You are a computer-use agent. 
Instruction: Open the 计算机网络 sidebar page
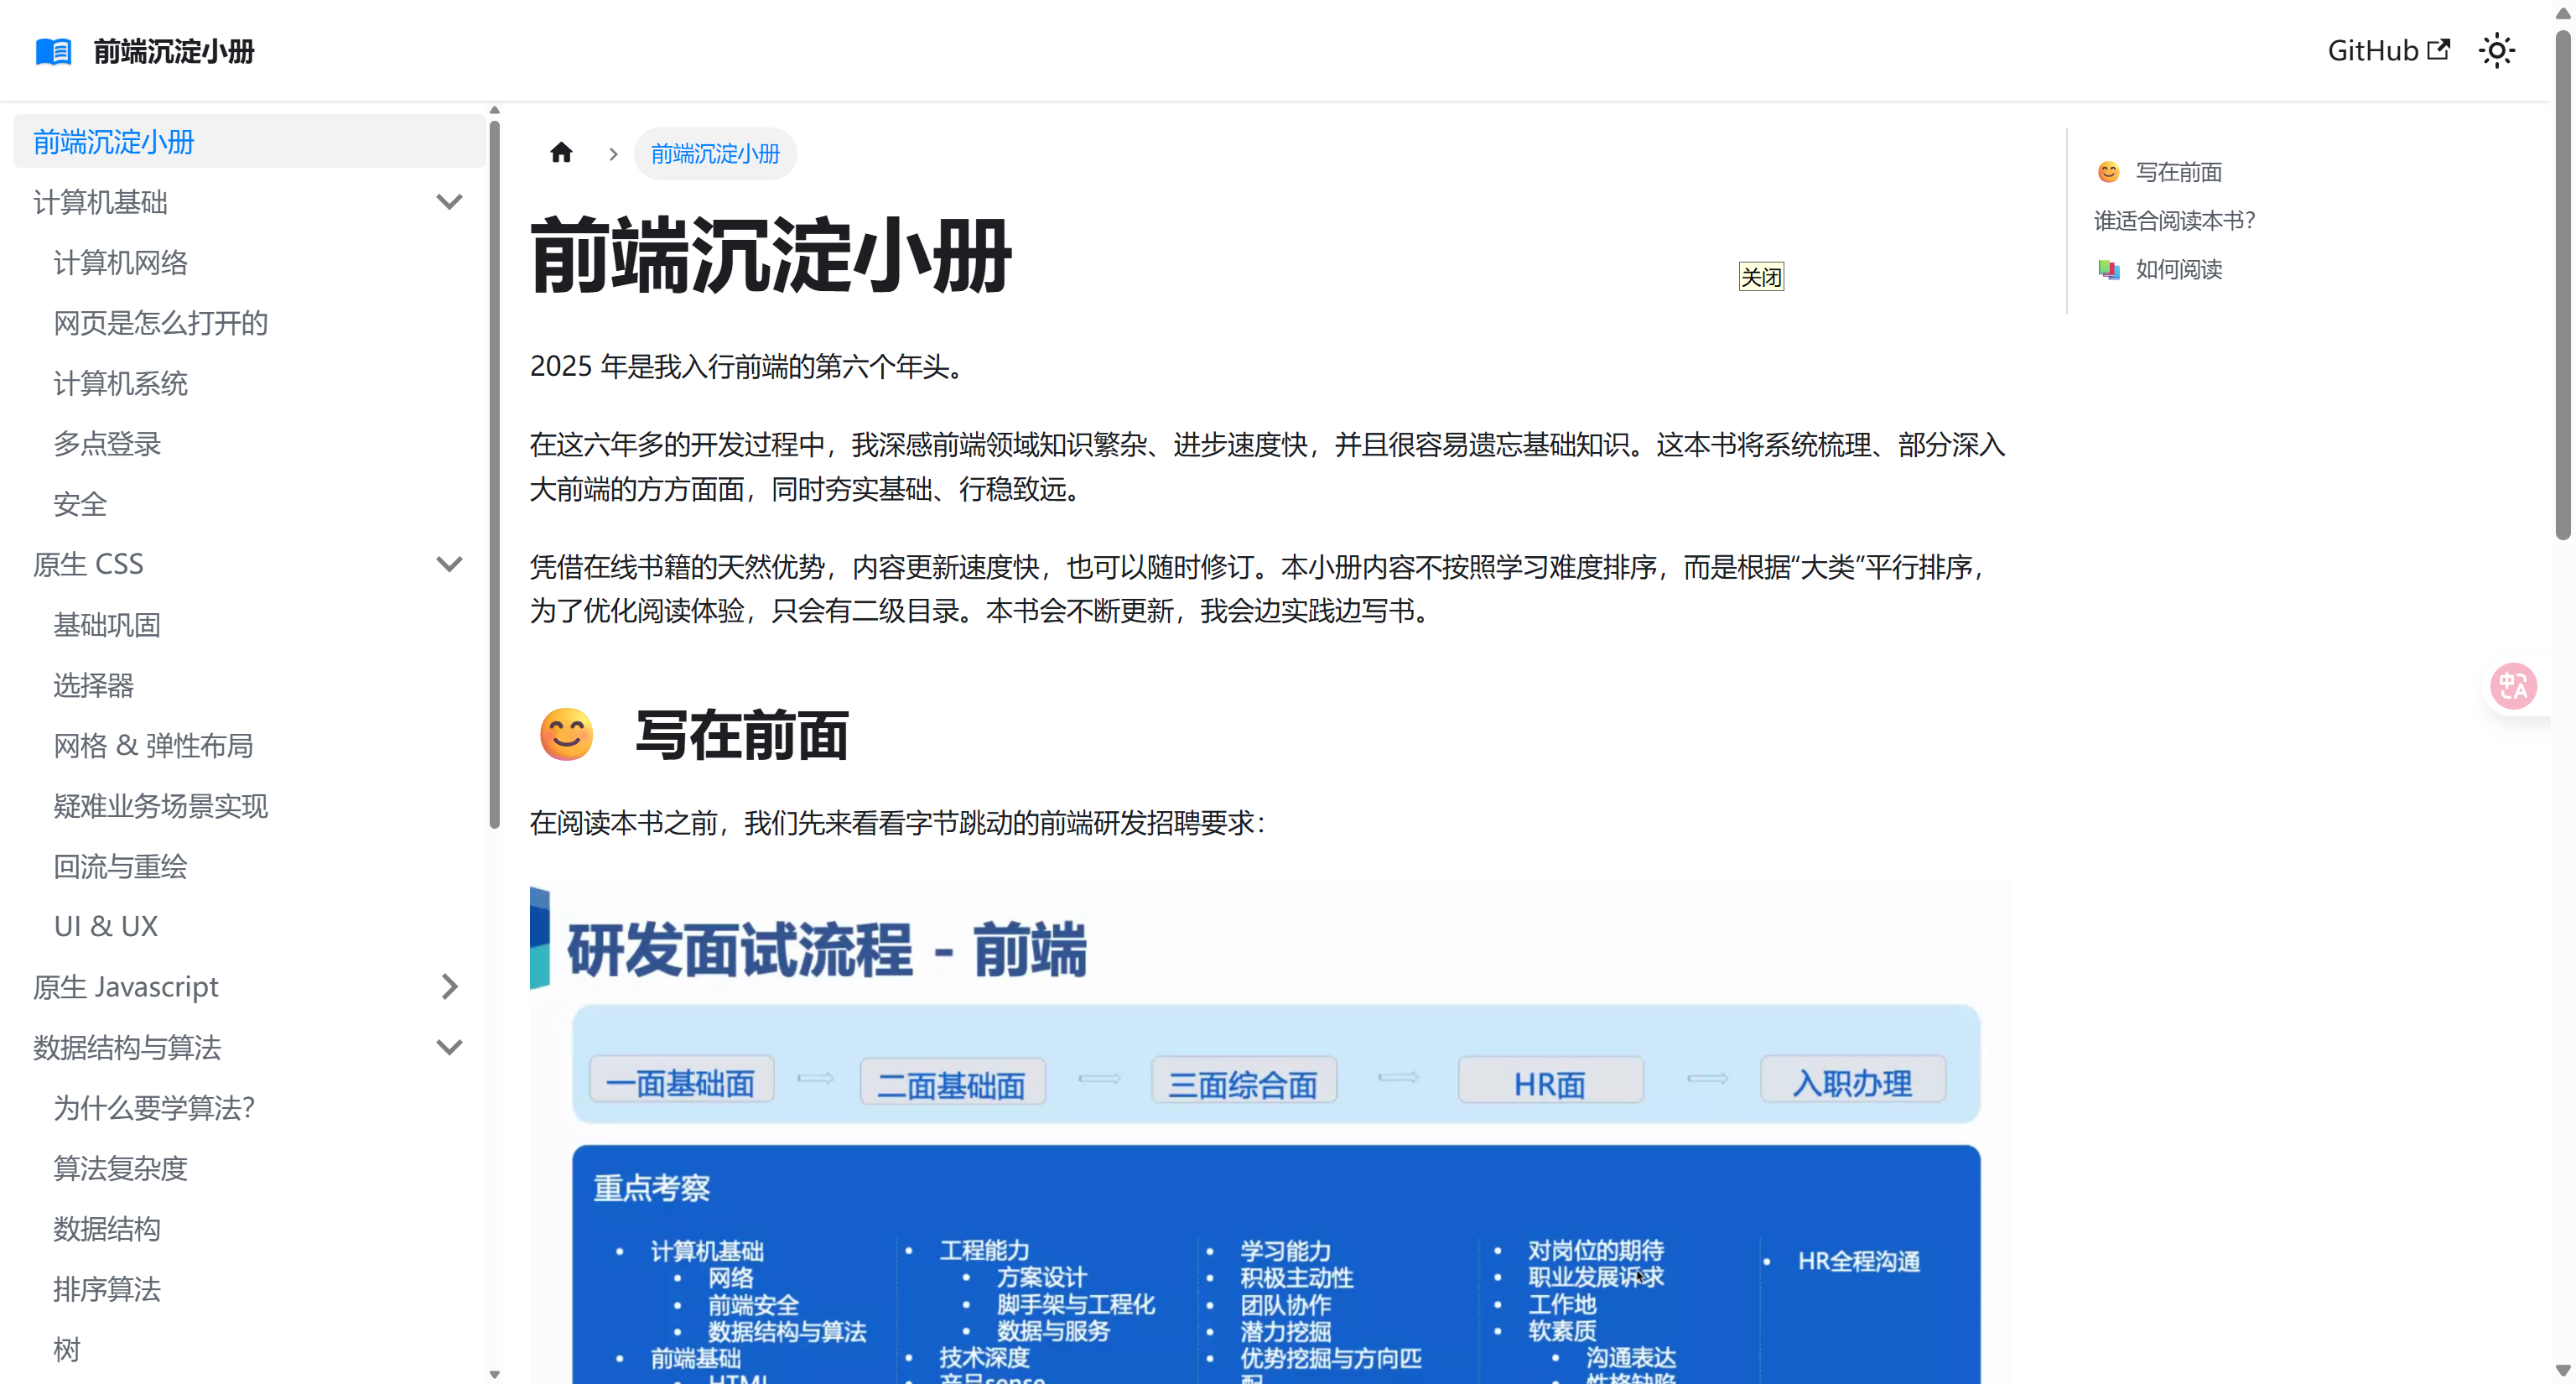(x=120, y=263)
